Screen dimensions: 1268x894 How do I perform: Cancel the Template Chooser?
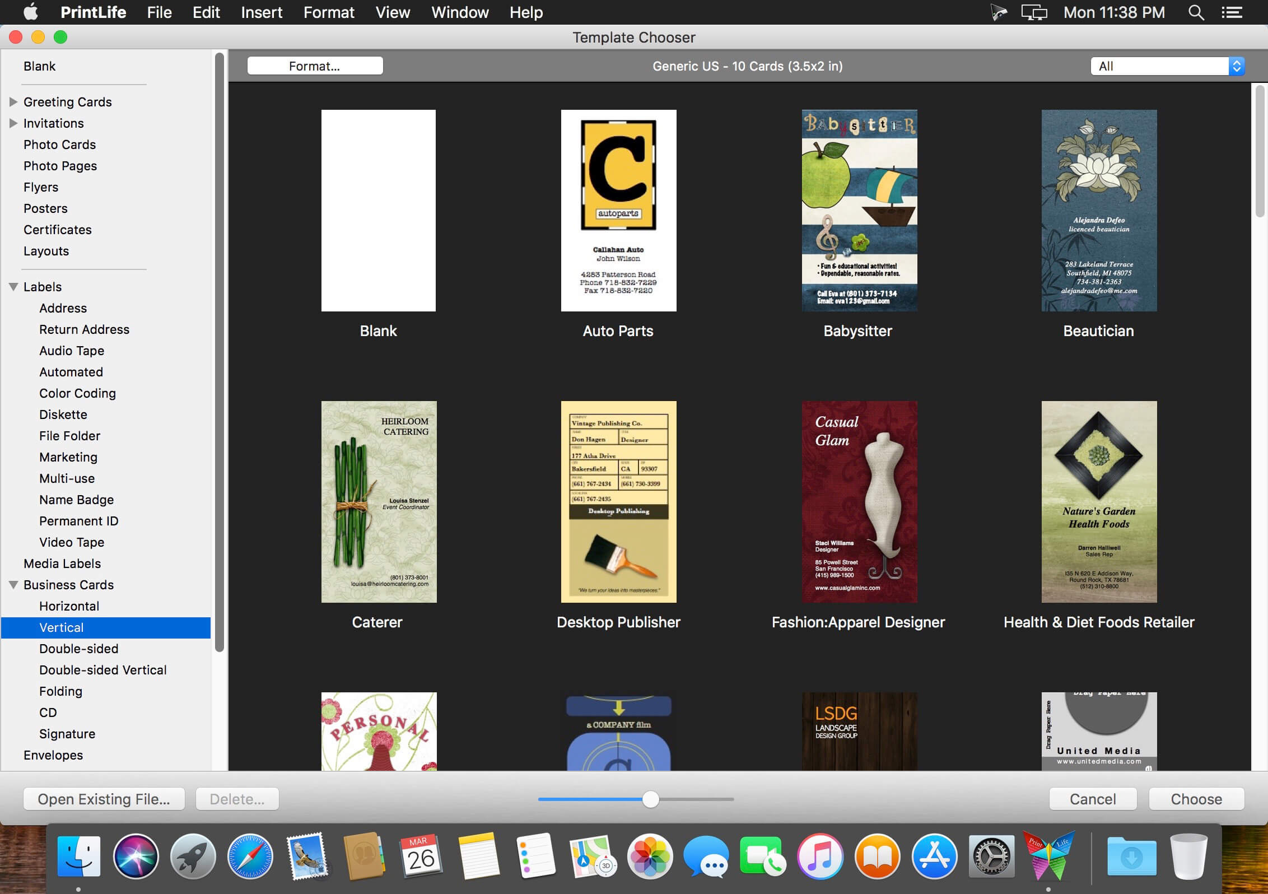(x=1093, y=799)
